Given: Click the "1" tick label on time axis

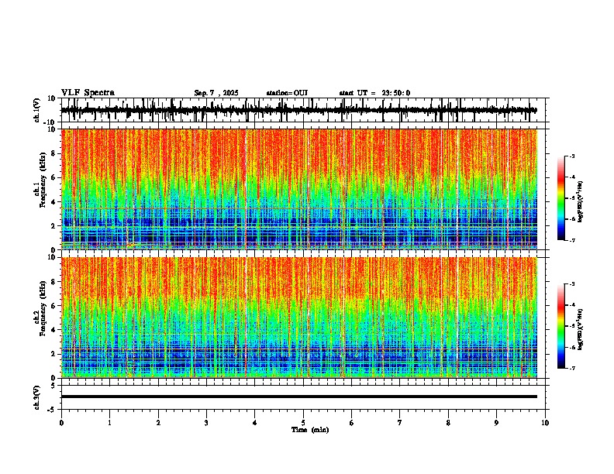Looking at the screenshot, I should pyautogui.click(x=109, y=423).
